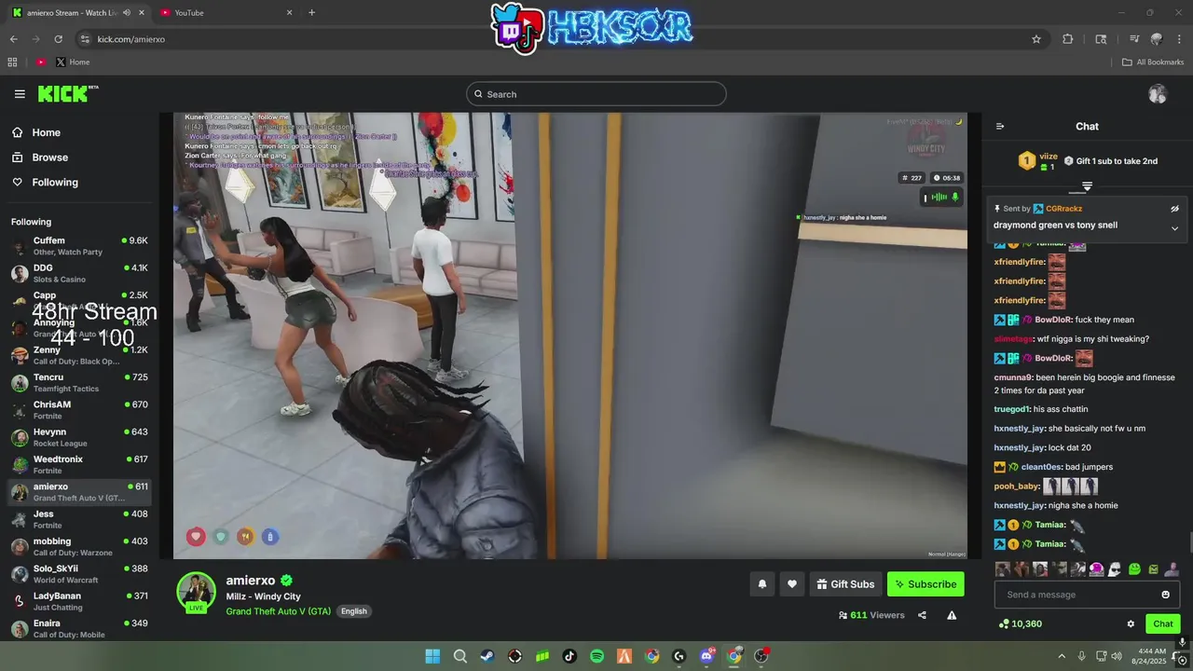Open the apps grid in bookmarks bar
This screenshot has height=671, width=1193.
12,62
